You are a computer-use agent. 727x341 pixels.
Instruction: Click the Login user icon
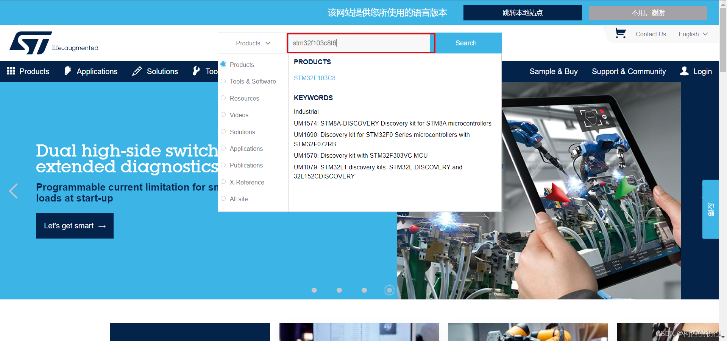coord(684,71)
